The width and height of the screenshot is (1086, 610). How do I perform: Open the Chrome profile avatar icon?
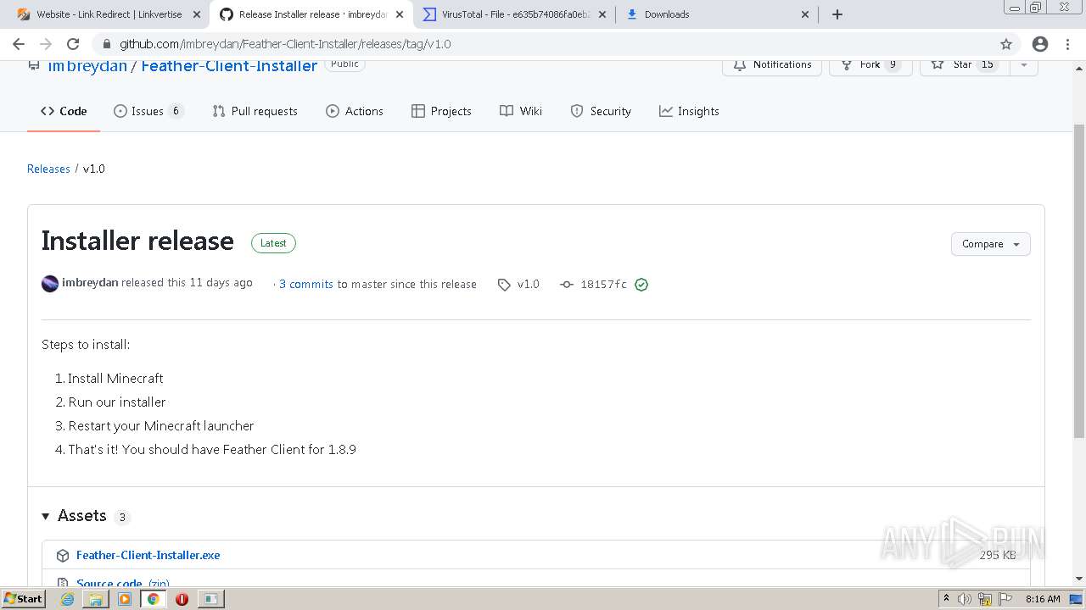[1040, 44]
